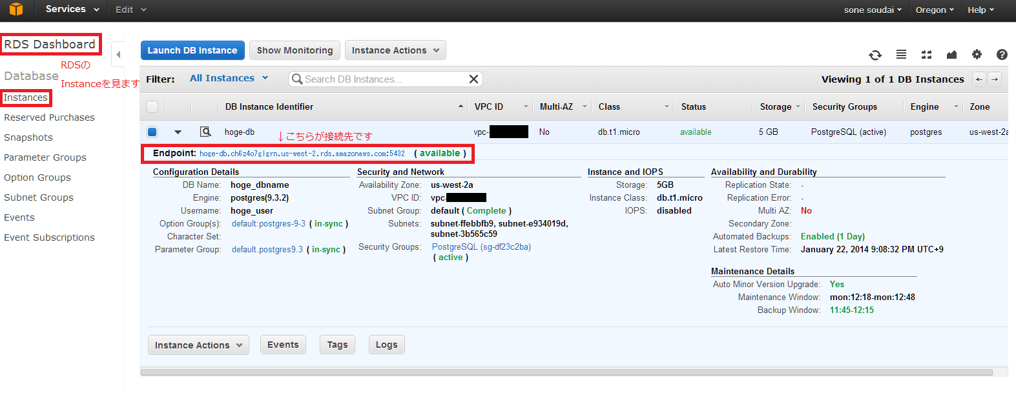
Task: Select Instances in the sidebar
Action: 26,97
